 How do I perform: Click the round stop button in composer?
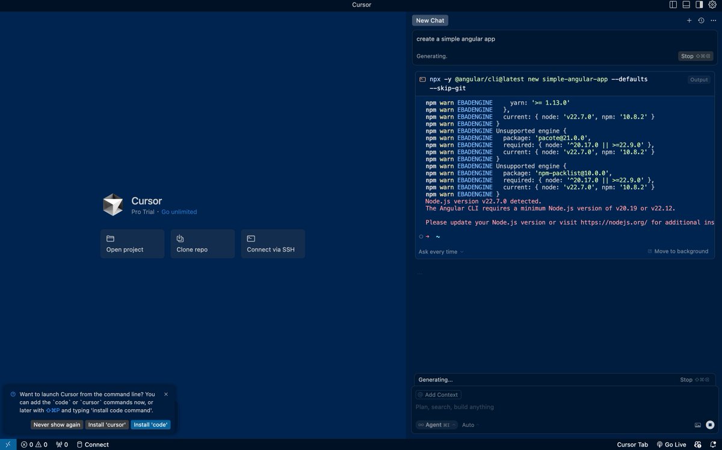point(710,425)
